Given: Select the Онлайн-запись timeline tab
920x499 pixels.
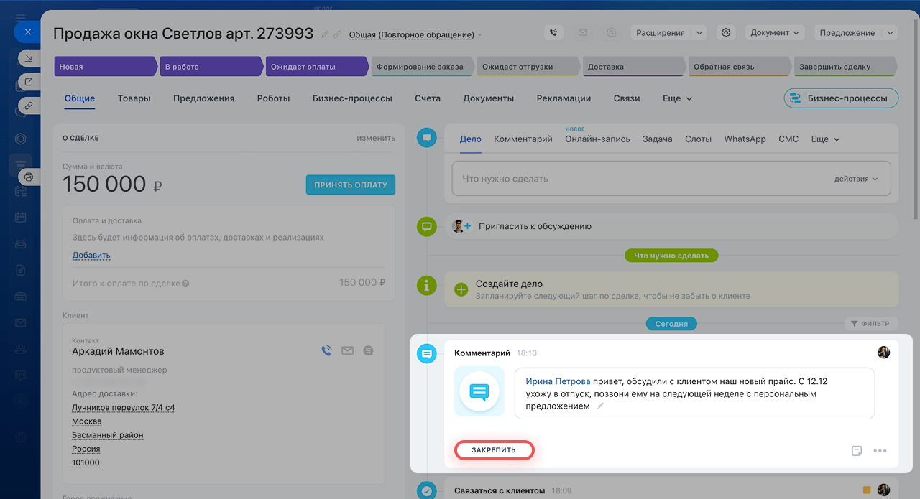Looking at the screenshot, I should click(597, 139).
